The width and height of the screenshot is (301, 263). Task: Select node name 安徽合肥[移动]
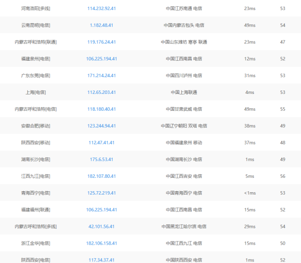(36, 126)
